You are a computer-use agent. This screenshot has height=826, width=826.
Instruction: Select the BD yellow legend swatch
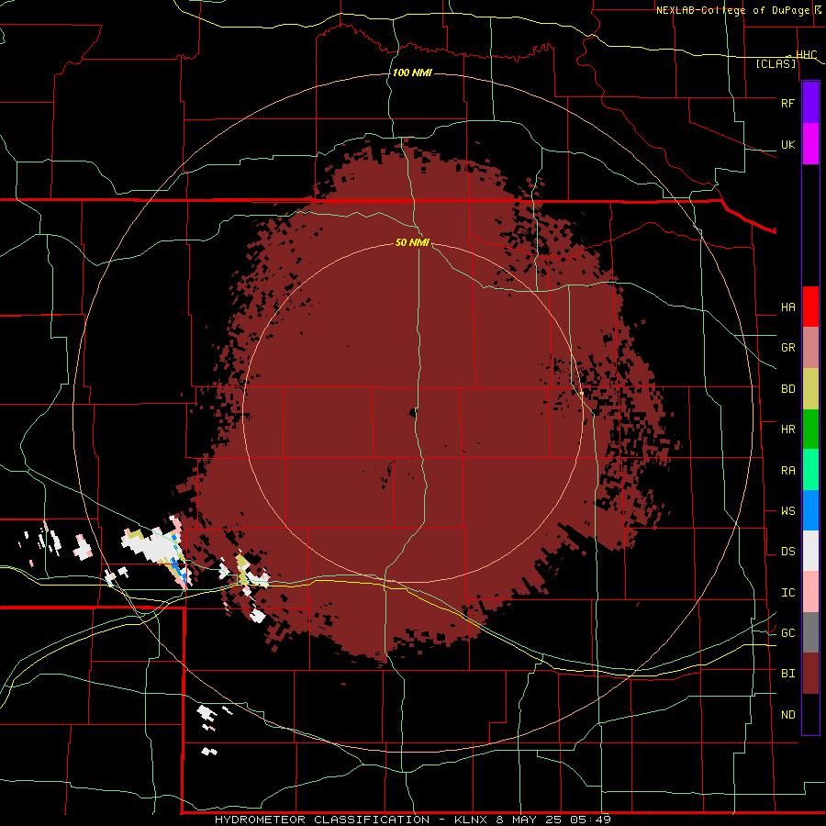pos(810,389)
